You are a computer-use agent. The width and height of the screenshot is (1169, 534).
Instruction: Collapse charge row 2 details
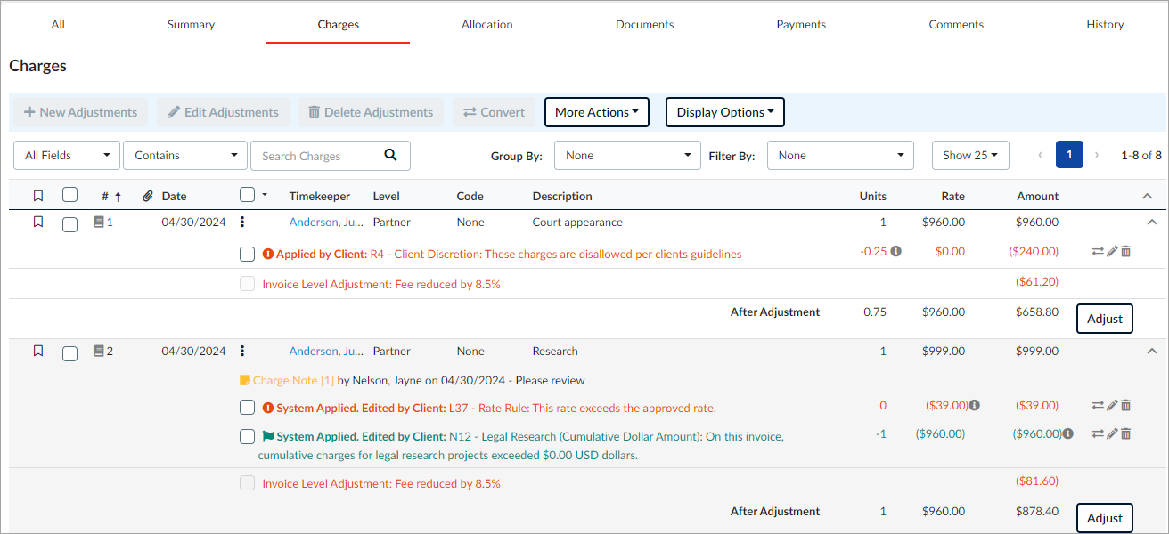[1152, 351]
